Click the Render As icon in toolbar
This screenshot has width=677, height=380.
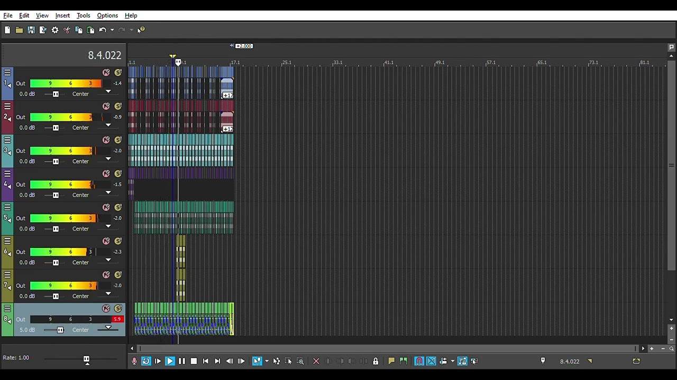pos(43,30)
